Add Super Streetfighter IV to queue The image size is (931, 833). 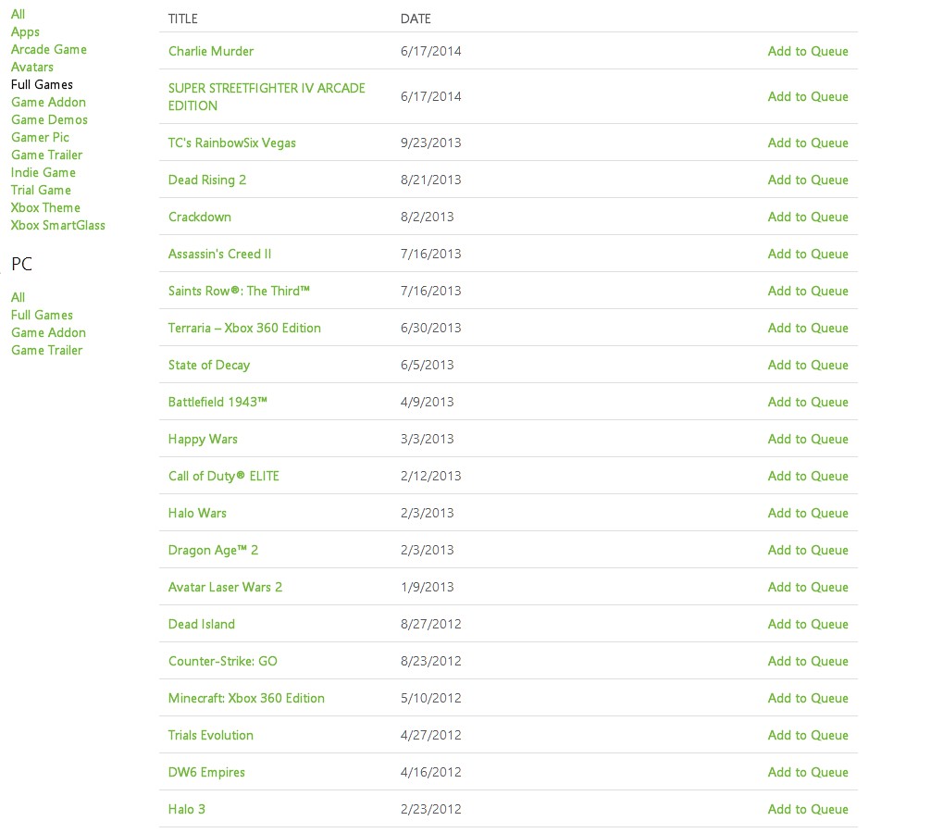point(808,97)
